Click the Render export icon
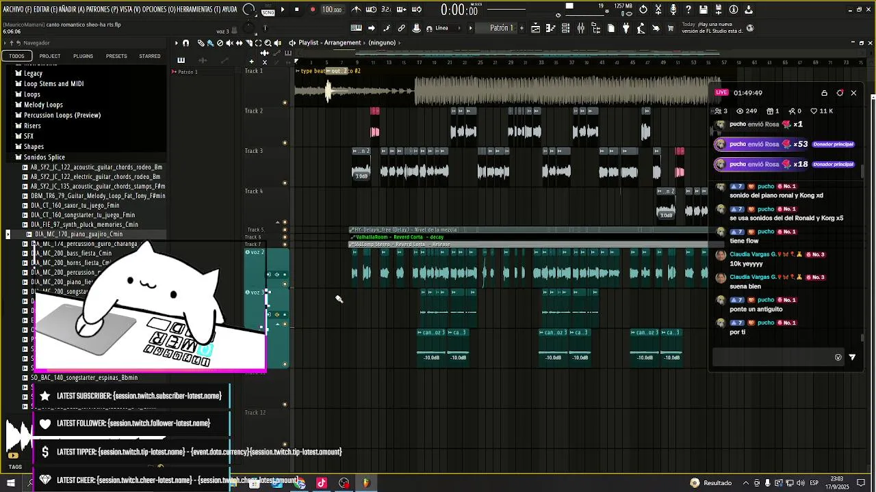 tap(719, 10)
